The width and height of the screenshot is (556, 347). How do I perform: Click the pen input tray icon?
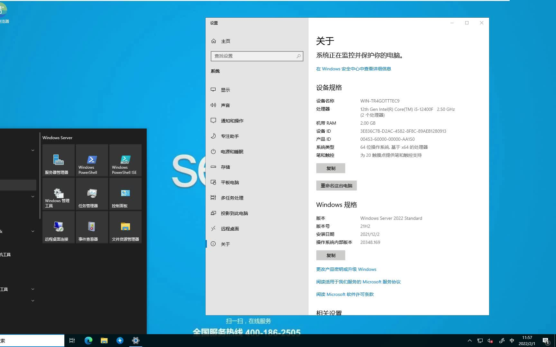tap(502, 341)
